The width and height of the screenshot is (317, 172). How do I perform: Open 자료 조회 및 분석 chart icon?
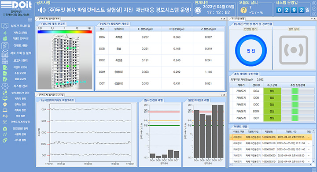(5, 53)
